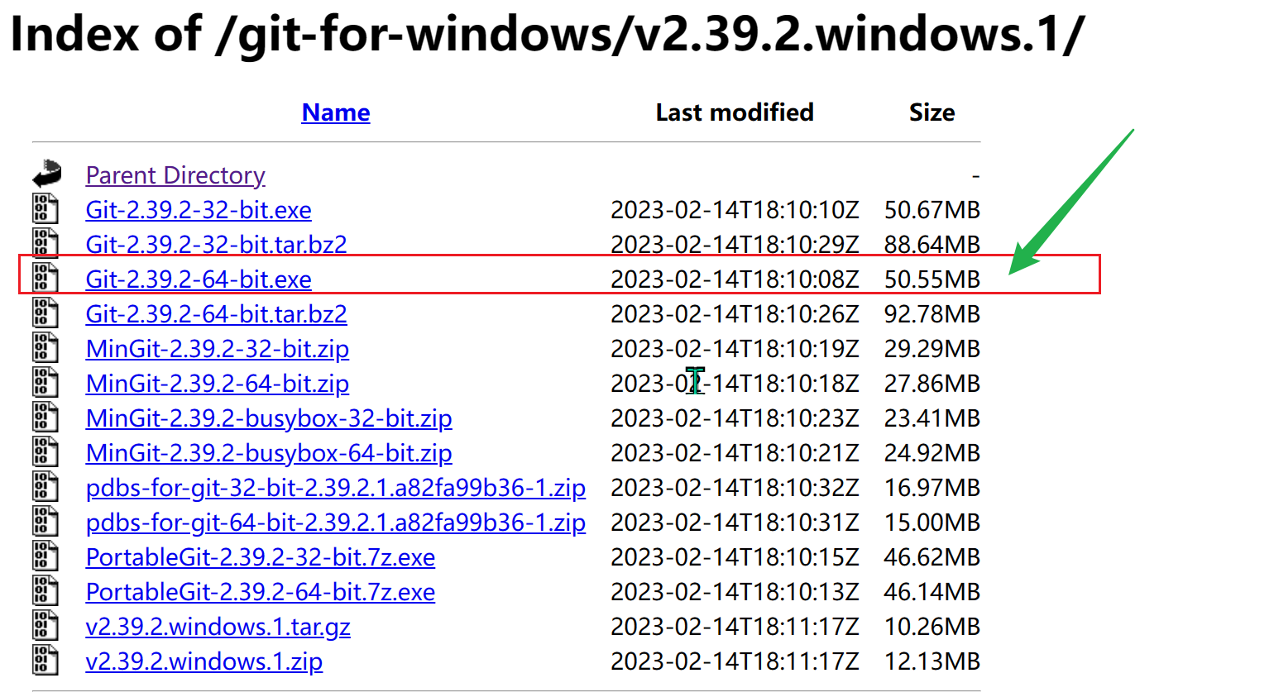The image size is (1274, 697).
Task: Click file icon beside v2.39.2.windows.1.tar.gz
Action: pyautogui.click(x=45, y=625)
